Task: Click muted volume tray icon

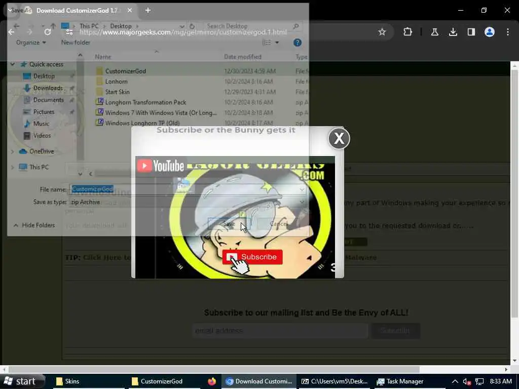Action: coord(467,382)
